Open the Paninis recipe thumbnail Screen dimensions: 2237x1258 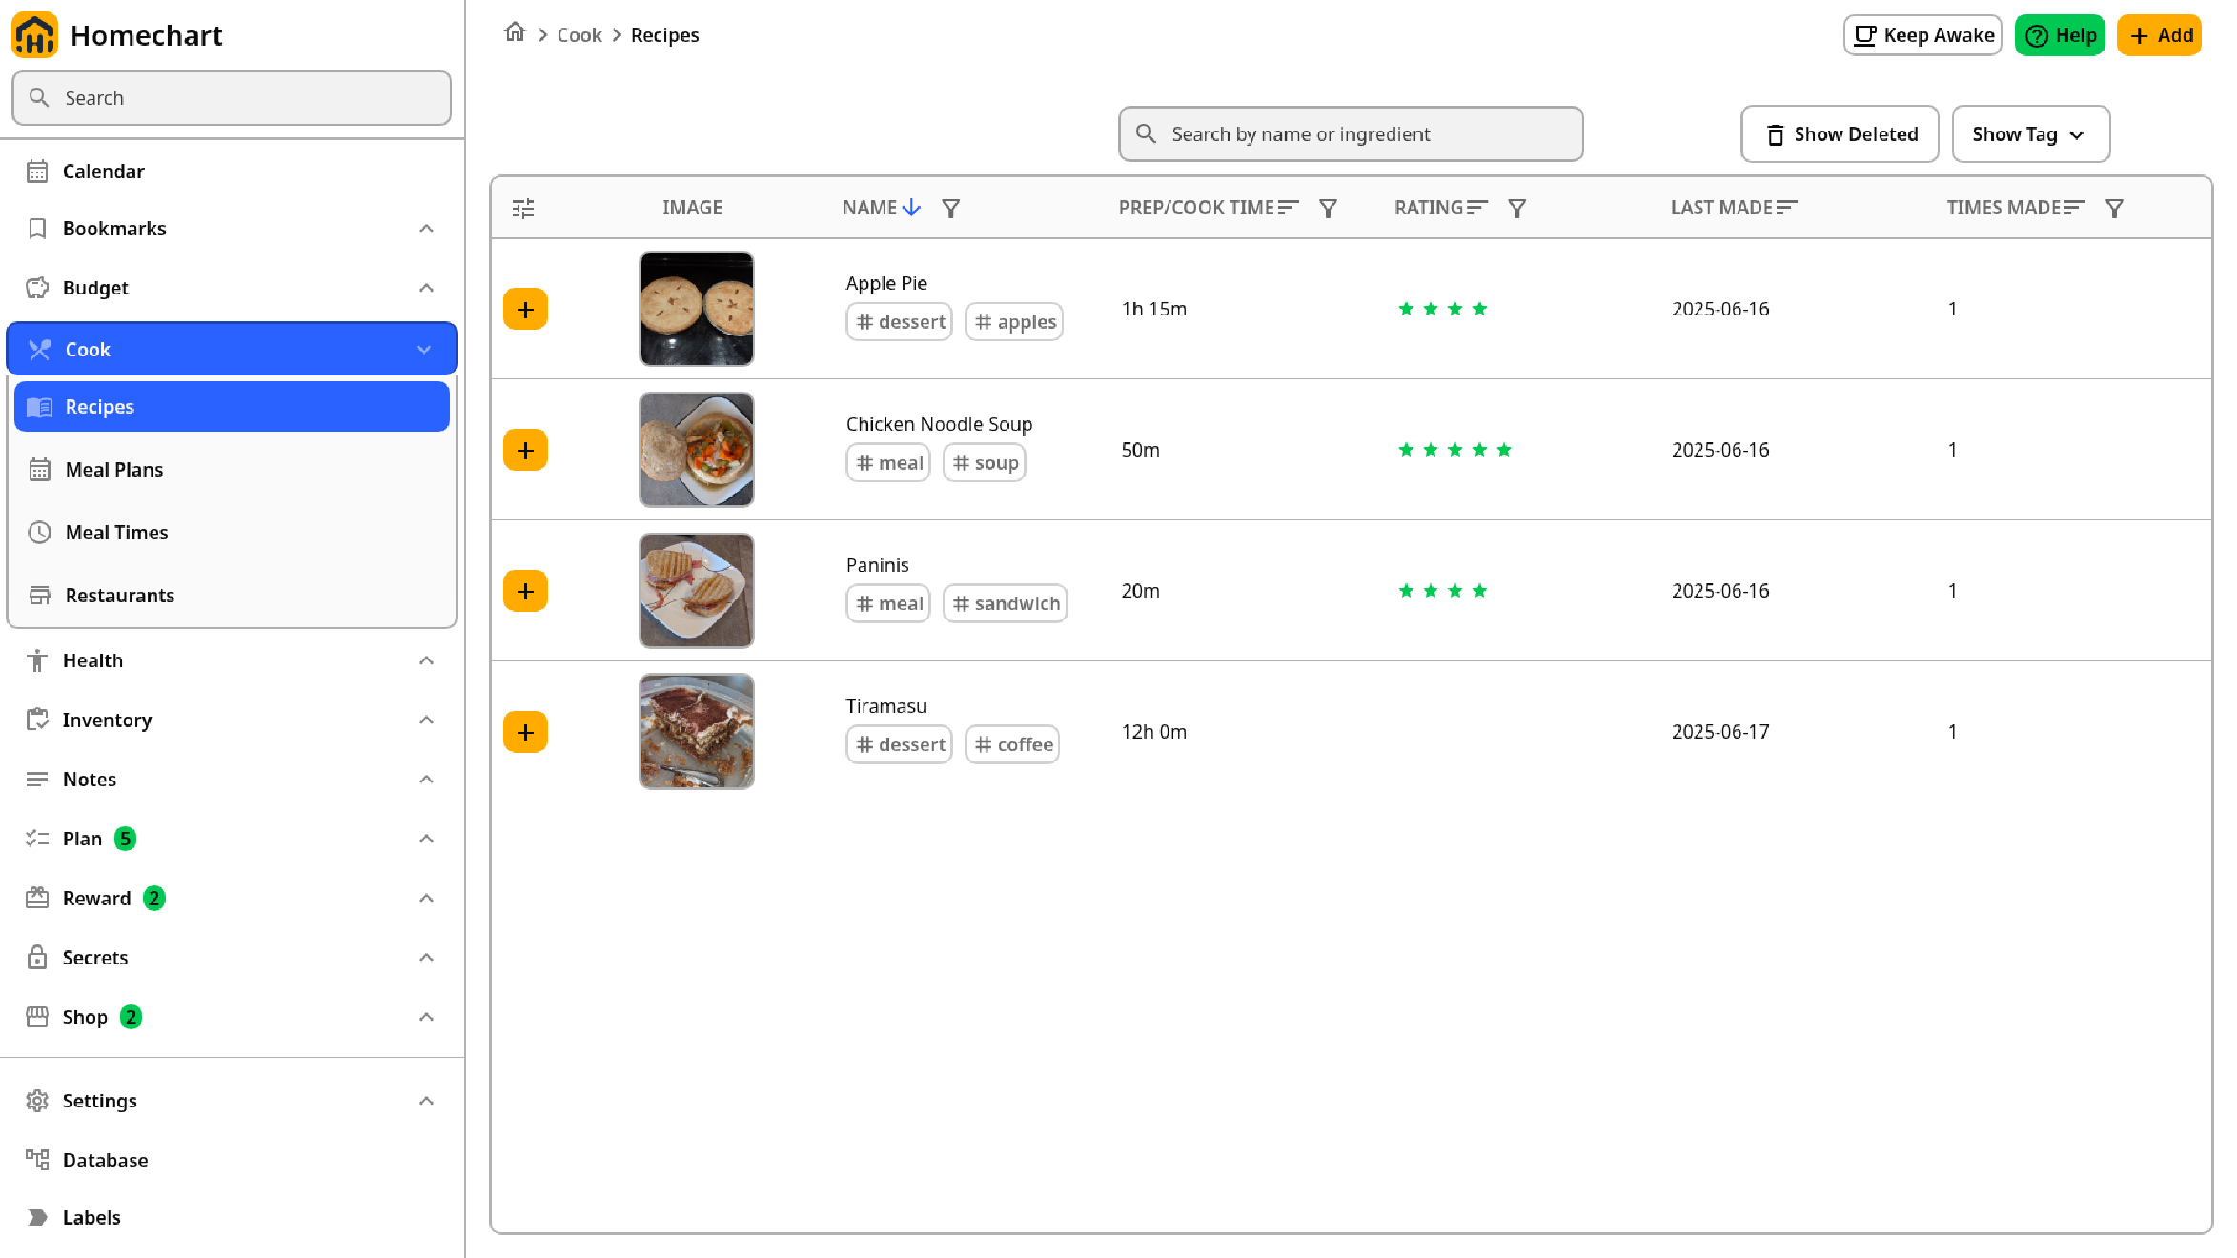tap(697, 591)
